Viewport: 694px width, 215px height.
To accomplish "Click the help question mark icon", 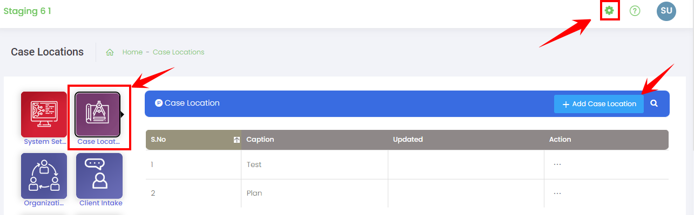I will (635, 11).
